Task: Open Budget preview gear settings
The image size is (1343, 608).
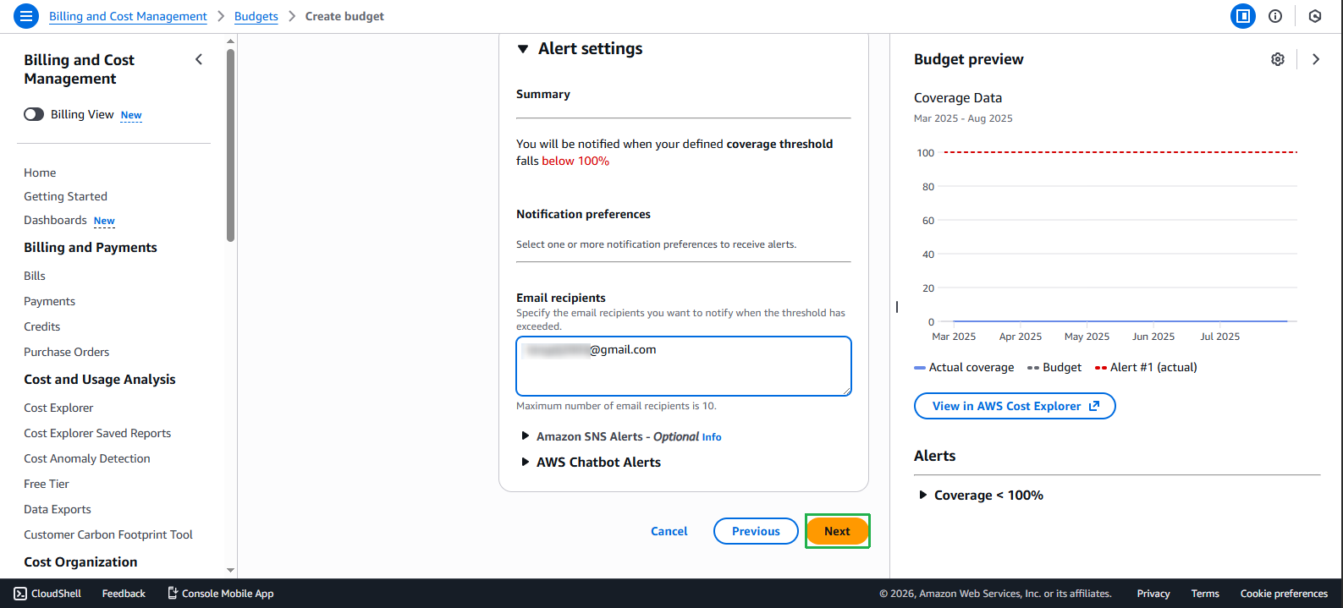Action: click(x=1278, y=59)
